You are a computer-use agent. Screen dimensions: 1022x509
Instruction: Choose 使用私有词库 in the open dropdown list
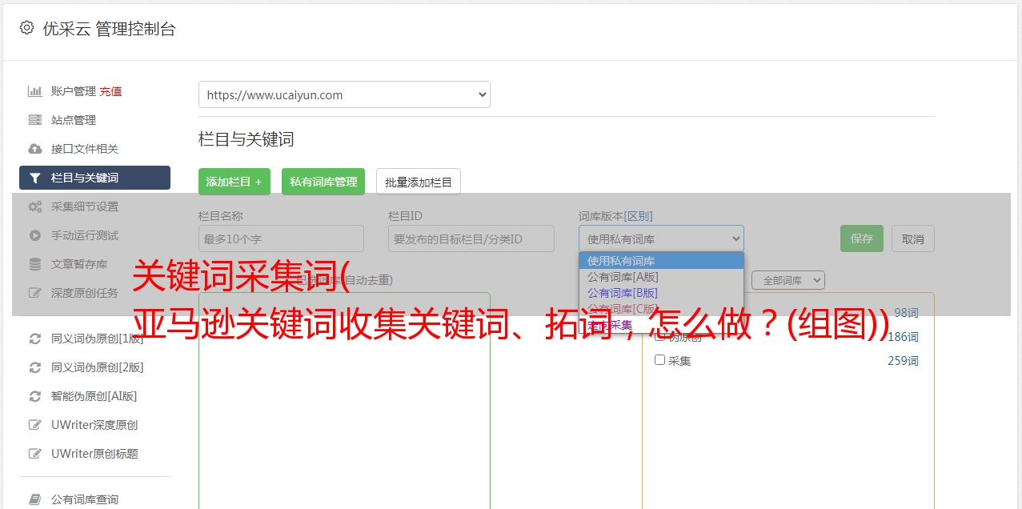pos(661,260)
